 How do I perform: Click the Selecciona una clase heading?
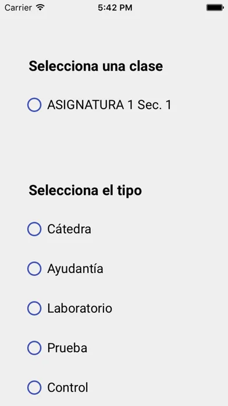click(x=96, y=66)
